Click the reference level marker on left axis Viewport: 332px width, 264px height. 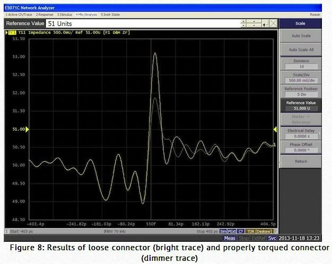28,129
